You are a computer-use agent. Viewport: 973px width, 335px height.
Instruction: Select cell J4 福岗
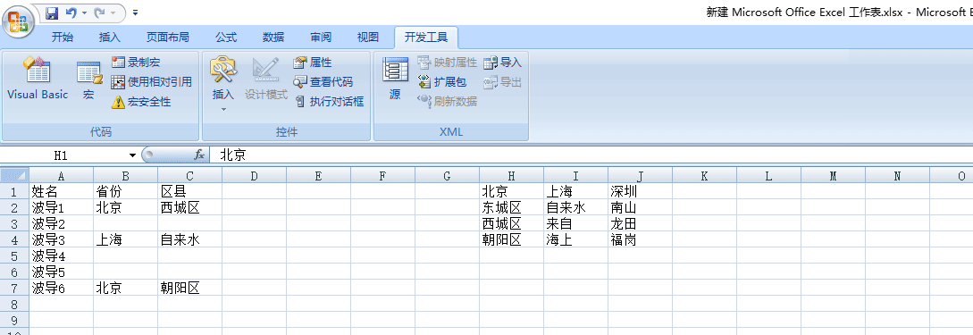(x=641, y=239)
